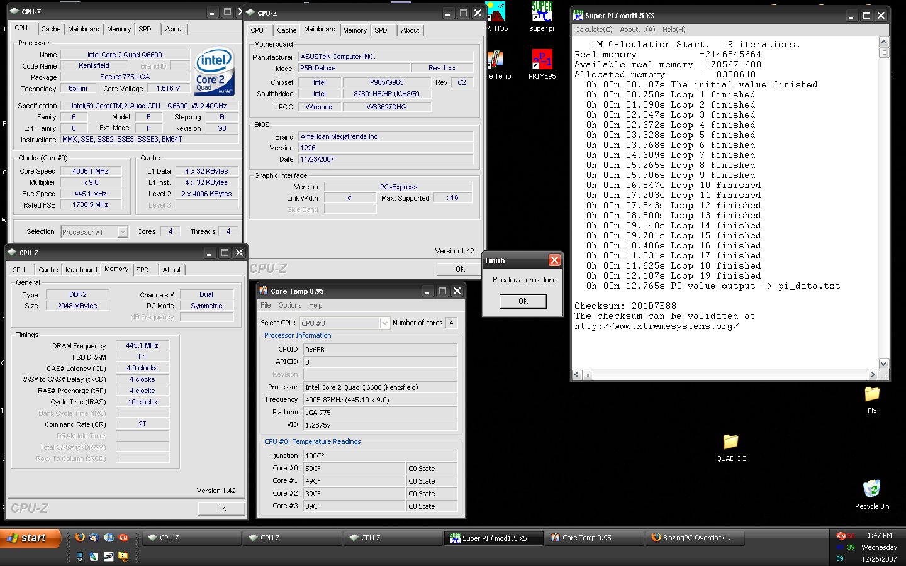
Task: Open the QUAD OC desktop folder
Action: click(x=730, y=448)
